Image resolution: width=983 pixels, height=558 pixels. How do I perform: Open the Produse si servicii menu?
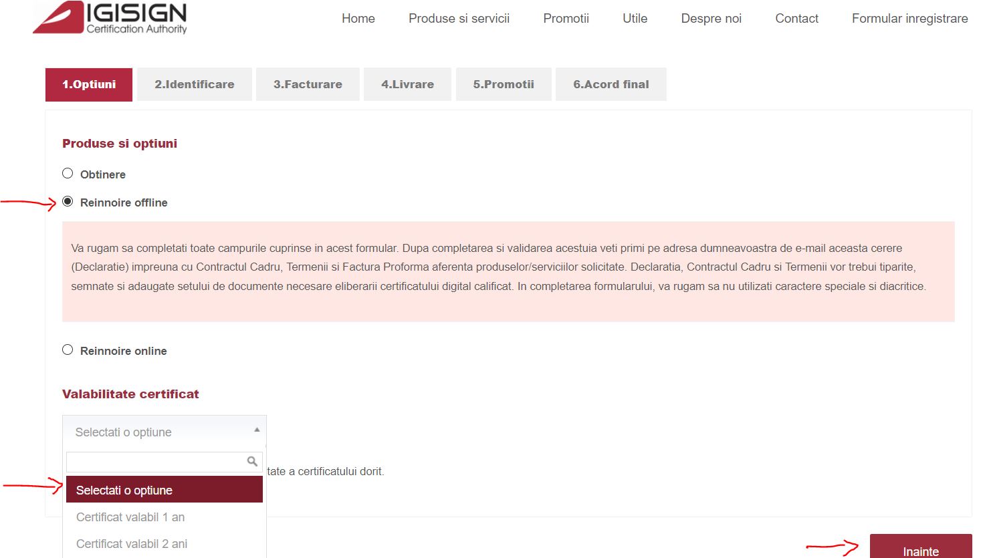click(x=459, y=19)
